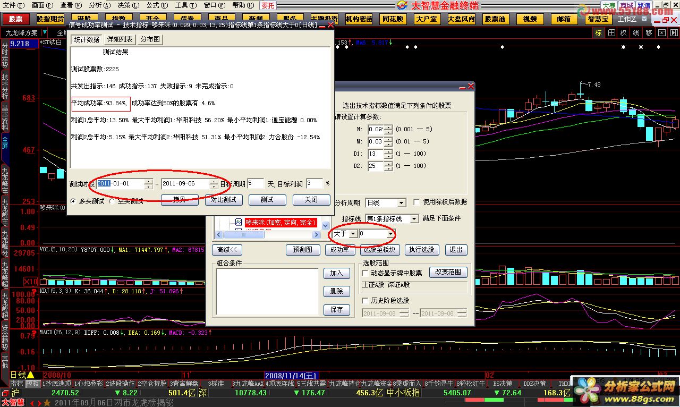The image size is (680, 407).
Task: Collapse with the 高级<< button
Action: [227, 250]
